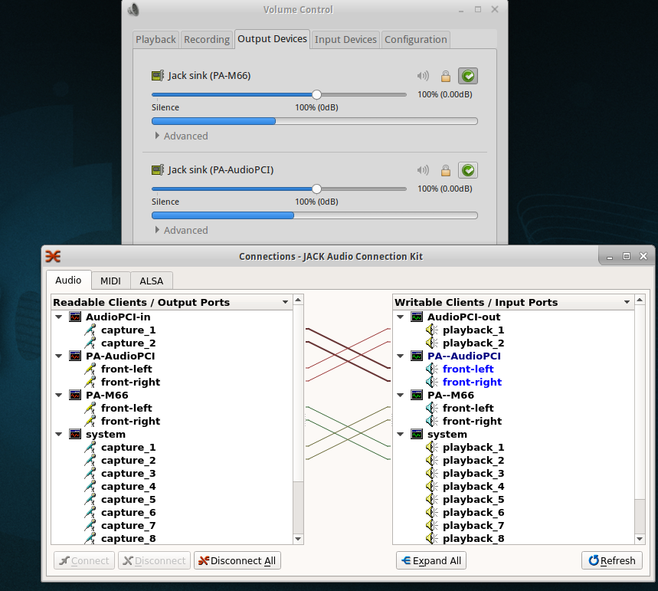Expand Advanced options under Jack sink (PA-M66)
This screenshot has height=591, width=658.
(x=182, y=136)
